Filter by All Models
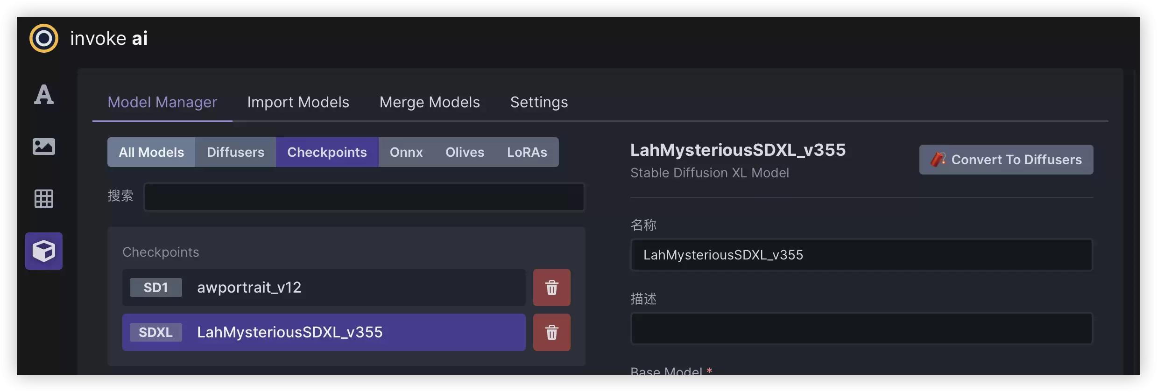This screenshot has width=1157, height=392. coord(151,152)
